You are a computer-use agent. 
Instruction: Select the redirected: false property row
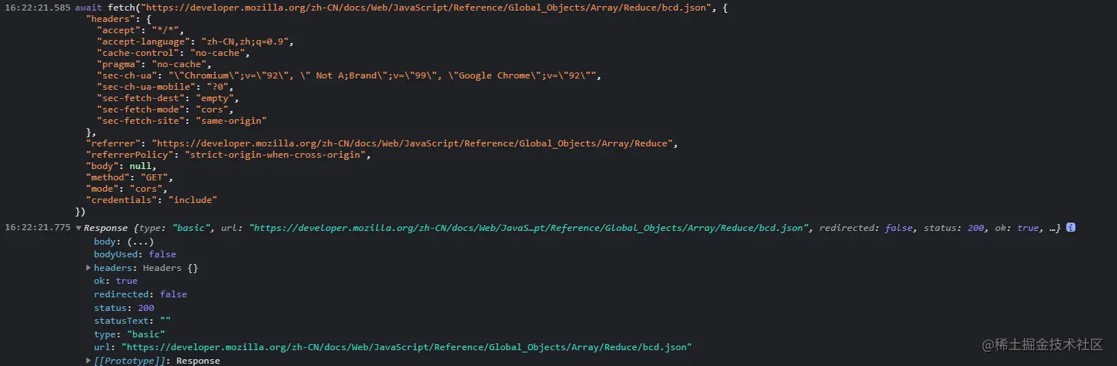pyautogui.click(x=140, y=294)
